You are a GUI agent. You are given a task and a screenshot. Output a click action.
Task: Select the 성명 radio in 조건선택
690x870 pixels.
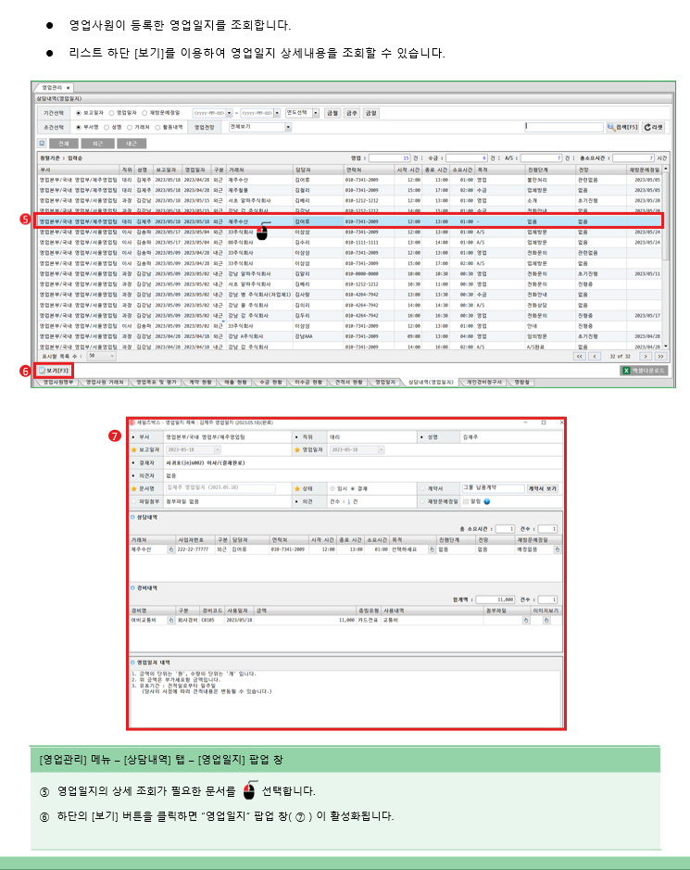(107, 127)
